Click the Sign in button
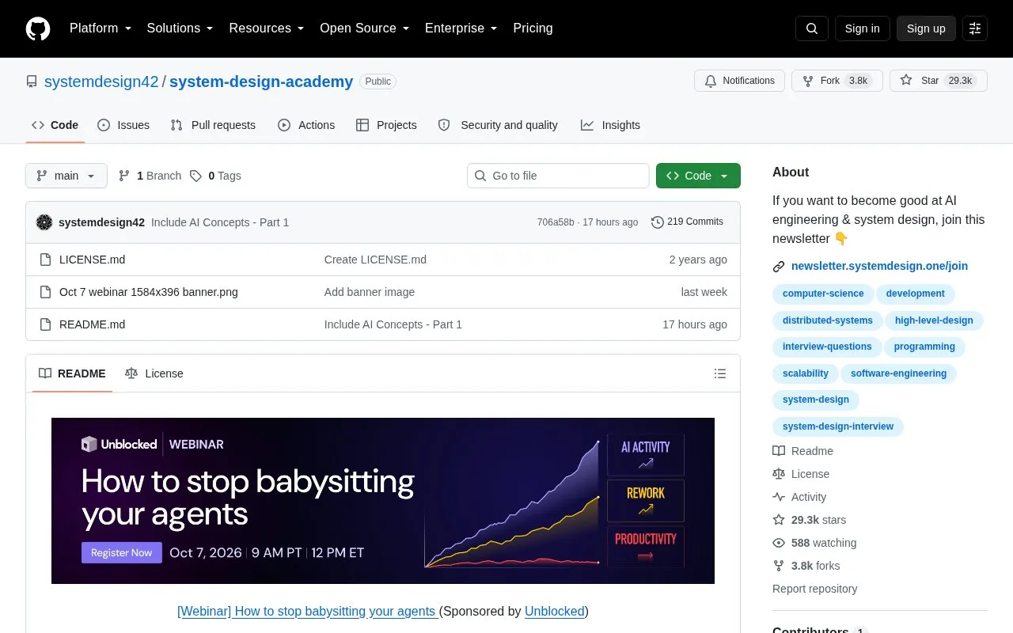Viewport: 1013px width, 633px height. (862, 28)
